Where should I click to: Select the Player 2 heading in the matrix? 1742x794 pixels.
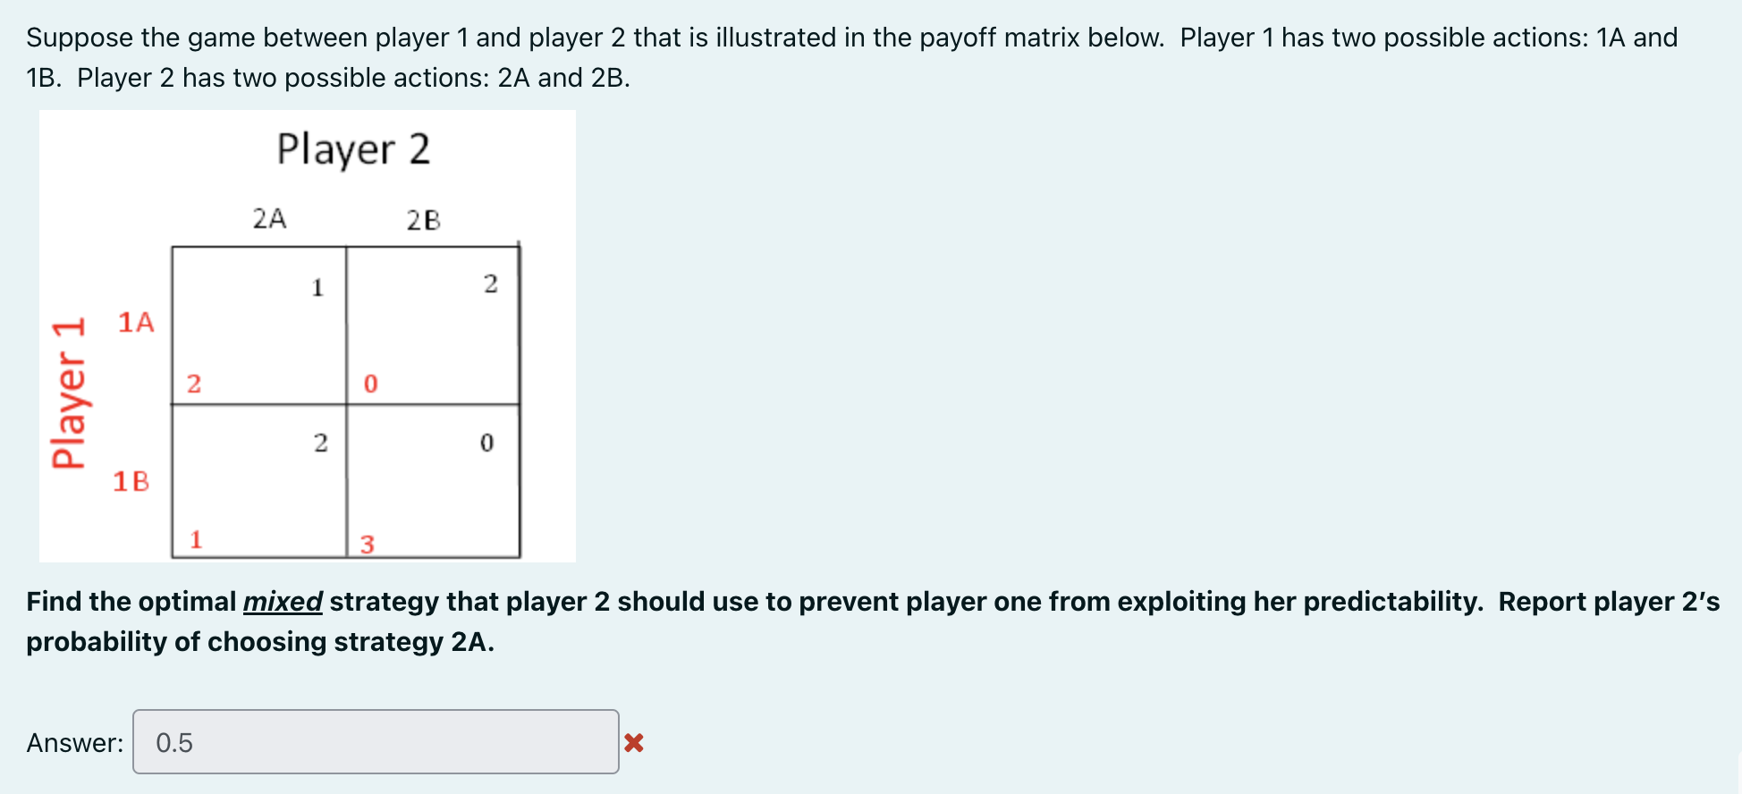355,148
